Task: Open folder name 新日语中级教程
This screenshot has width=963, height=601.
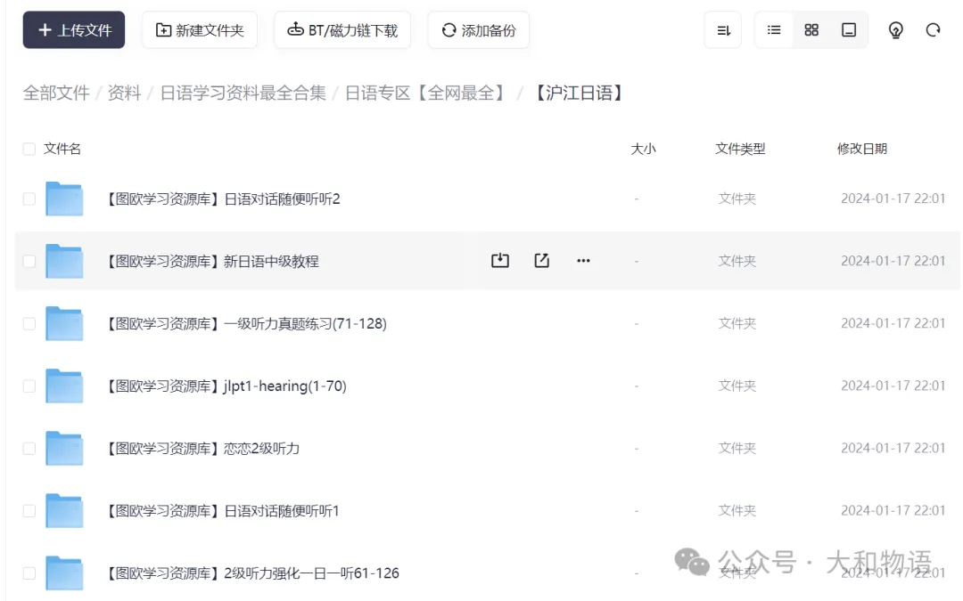Action: [x=212, y=261]
